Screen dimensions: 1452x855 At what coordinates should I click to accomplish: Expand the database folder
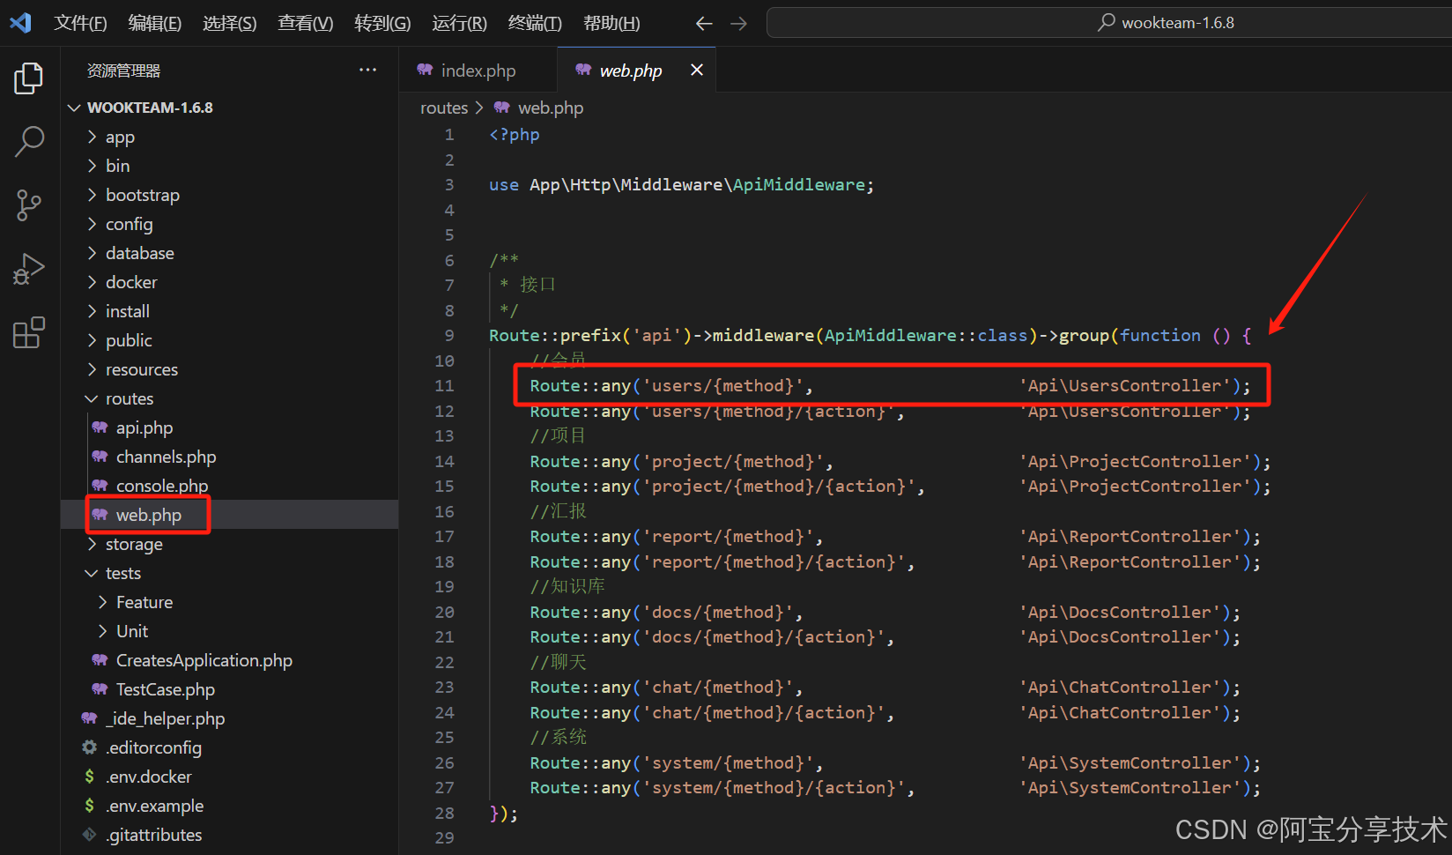(x=229, y=253)
